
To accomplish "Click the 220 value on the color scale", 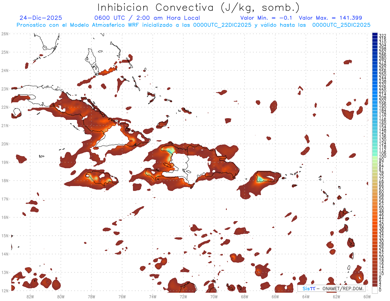I will (x=383, y=91).
